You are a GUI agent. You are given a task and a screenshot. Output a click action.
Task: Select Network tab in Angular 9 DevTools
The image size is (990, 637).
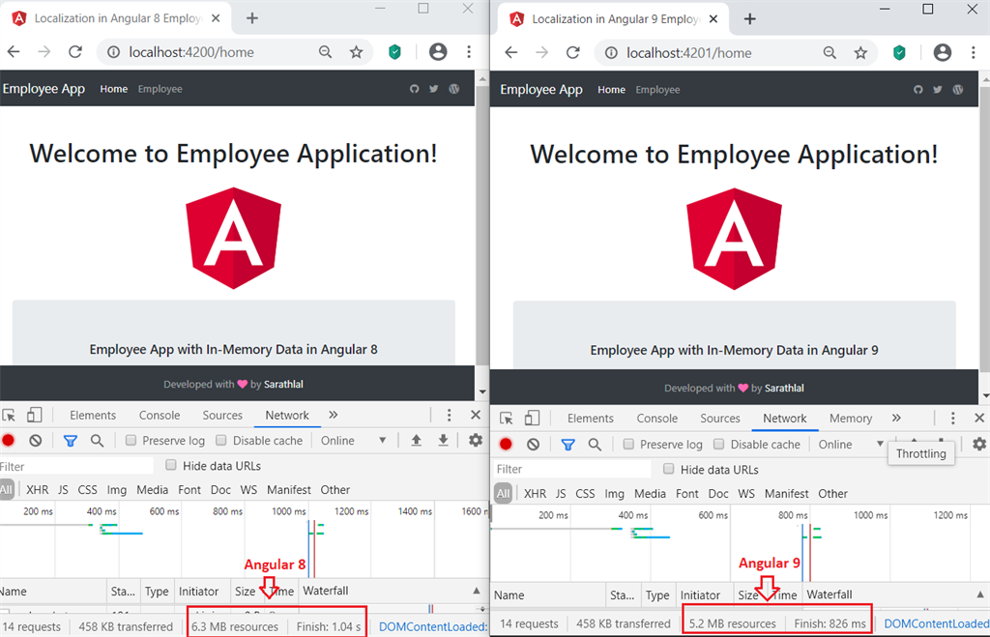pos(784,419)
